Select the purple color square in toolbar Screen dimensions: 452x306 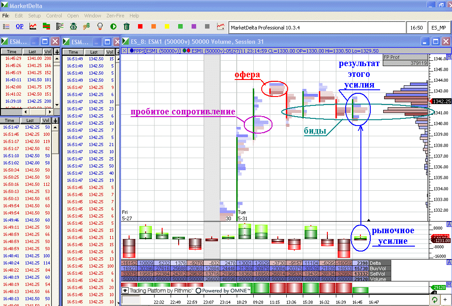(194, 26)
